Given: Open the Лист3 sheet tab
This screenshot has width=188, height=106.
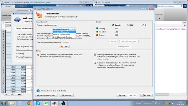Looking at the screenshot, I should point(20,95).
